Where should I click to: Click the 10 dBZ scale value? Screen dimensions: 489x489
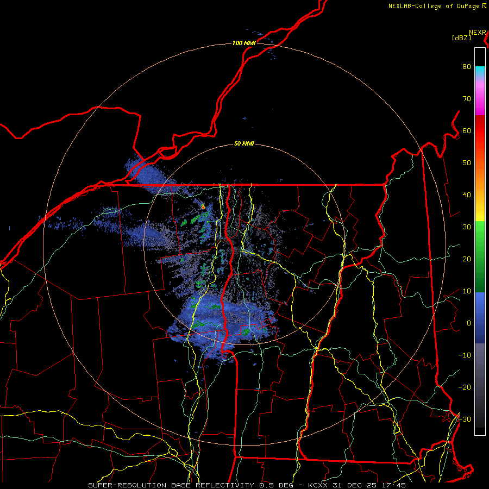467,291
